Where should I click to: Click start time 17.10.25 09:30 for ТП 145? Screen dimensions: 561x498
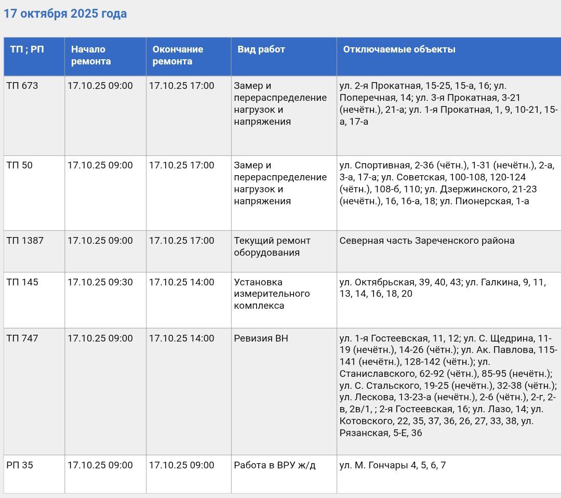(x=100, y=283)
